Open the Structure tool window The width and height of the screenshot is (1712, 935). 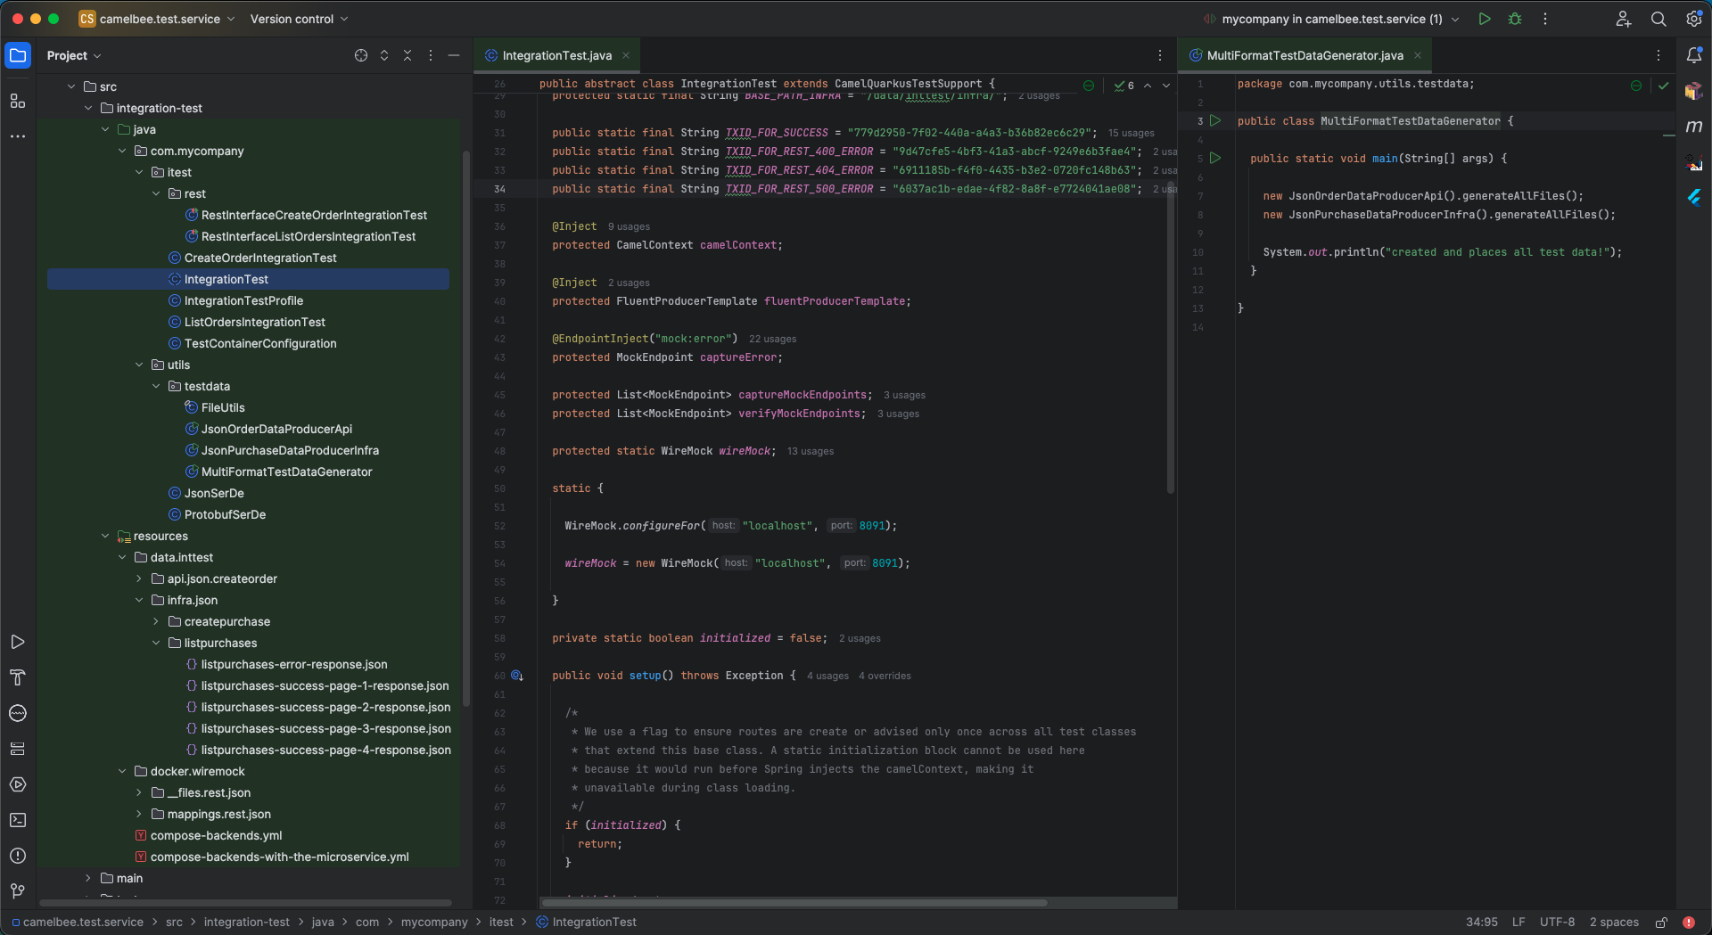pos(18,102)
